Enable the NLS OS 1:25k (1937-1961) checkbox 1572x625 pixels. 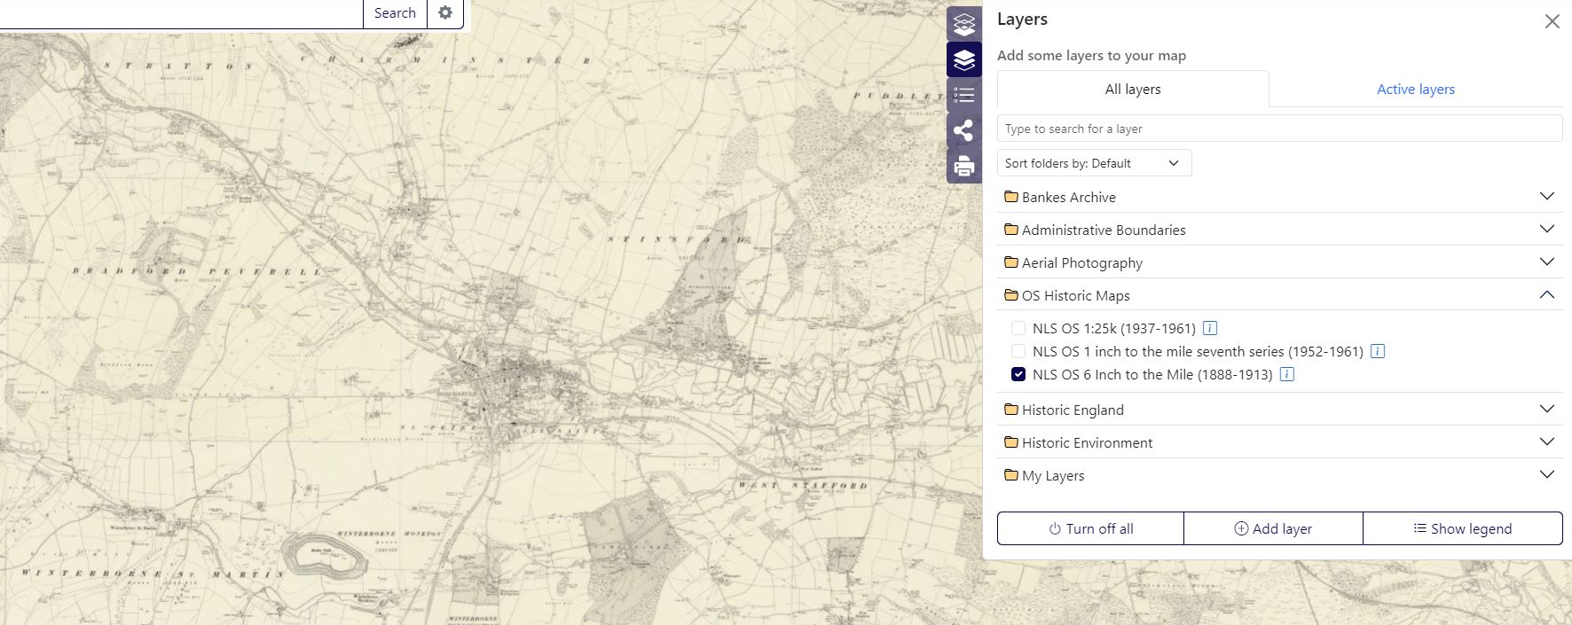point(1018,328)
